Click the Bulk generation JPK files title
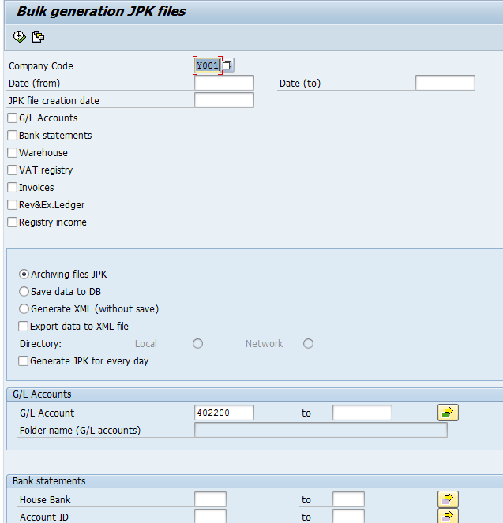The width and height of the screenshot is (503, 523). [x=101, y=11]
